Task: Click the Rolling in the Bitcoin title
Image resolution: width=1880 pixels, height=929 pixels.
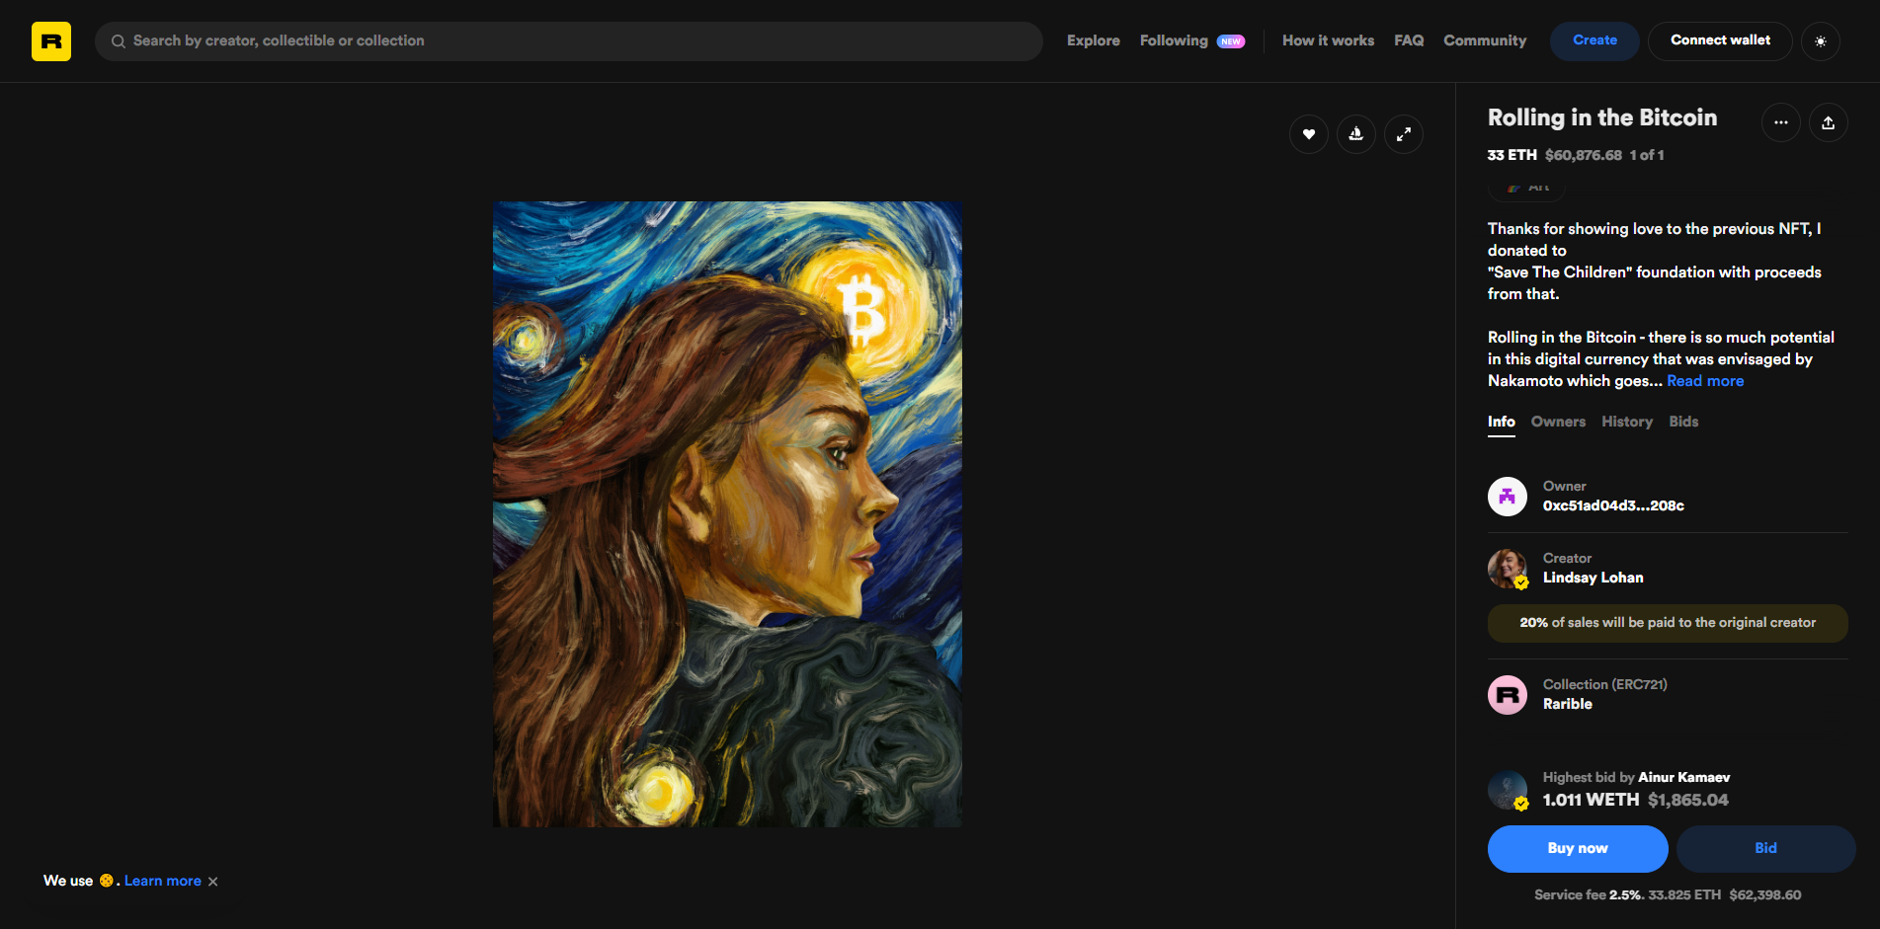Action: (1602, 117)
